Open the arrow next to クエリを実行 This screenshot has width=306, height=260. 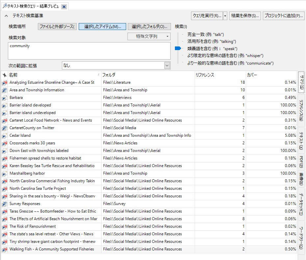point(225,16)
